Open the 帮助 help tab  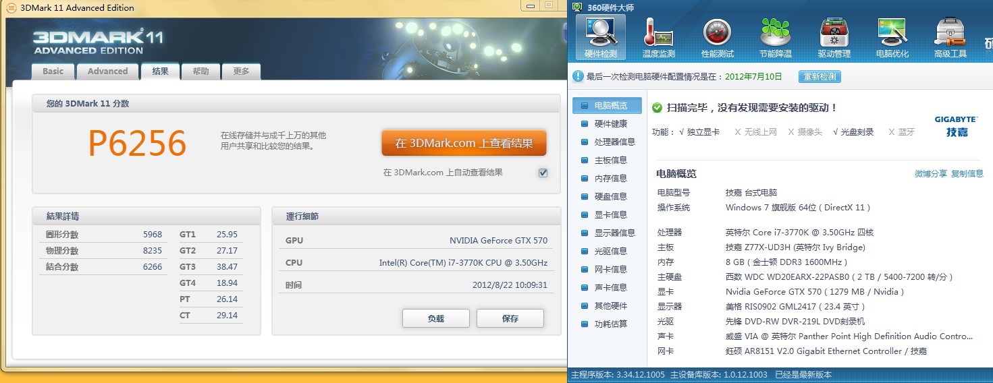click(200, 71)
